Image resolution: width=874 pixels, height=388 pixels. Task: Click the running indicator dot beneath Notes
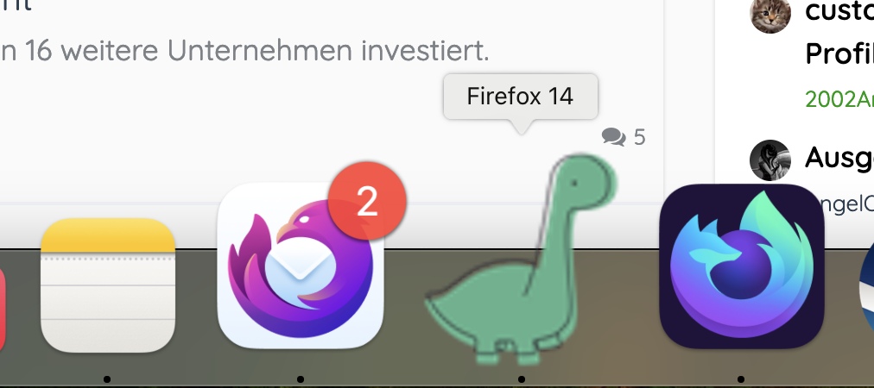coord(107,379)
